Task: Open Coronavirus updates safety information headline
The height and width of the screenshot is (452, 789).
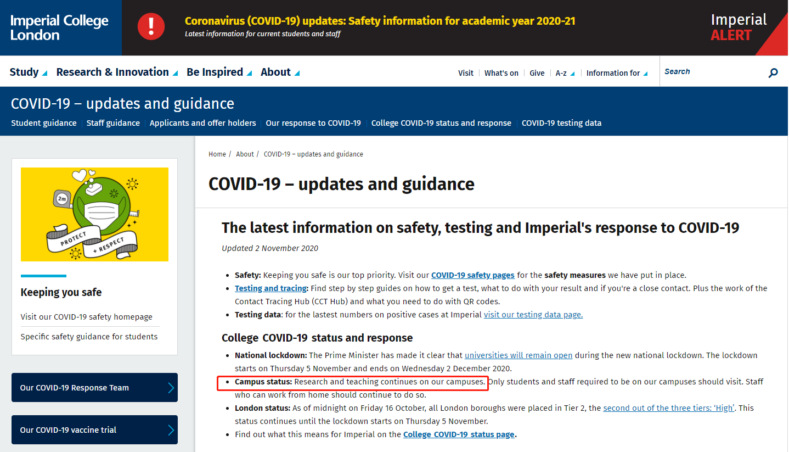Action: click(380, 21)
